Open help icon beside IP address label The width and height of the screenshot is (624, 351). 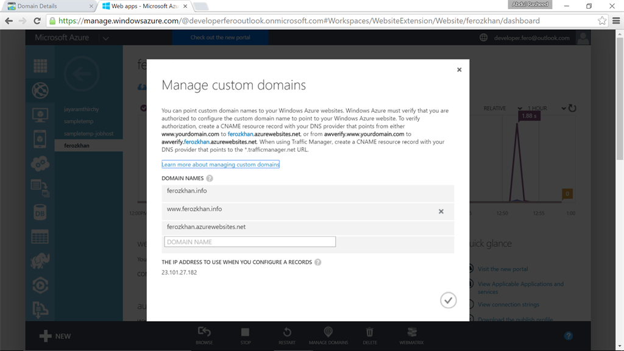pyautogui.click(x=317, y=262)
